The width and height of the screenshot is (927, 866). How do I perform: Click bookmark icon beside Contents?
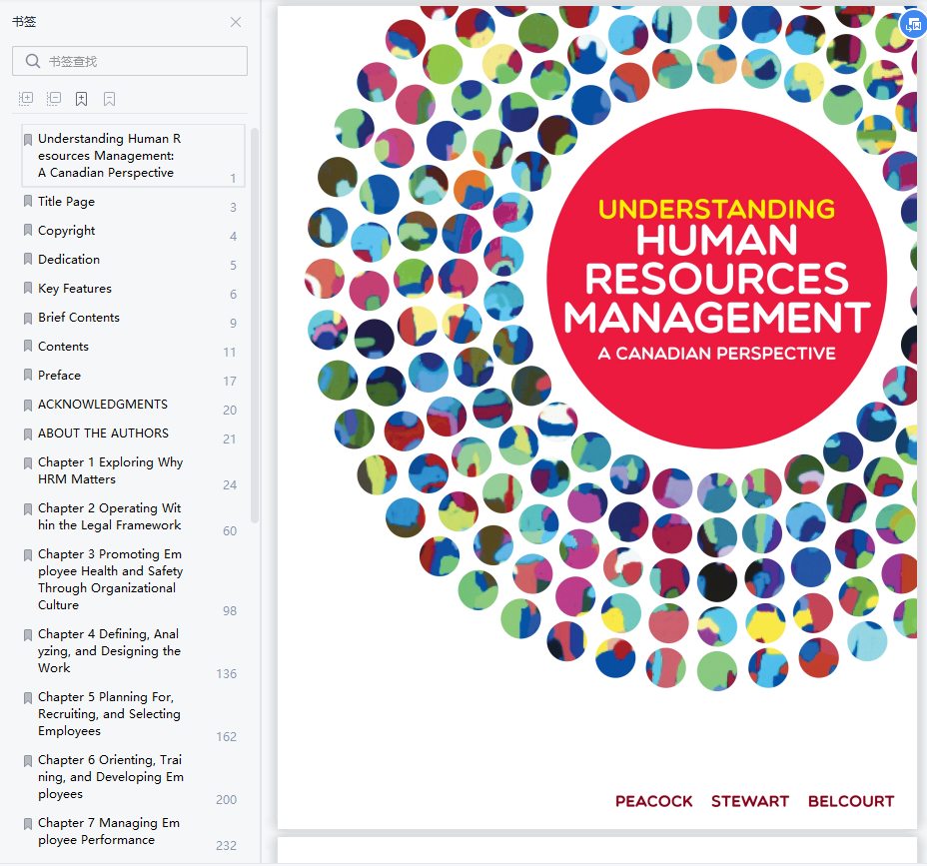coord(27,347)
